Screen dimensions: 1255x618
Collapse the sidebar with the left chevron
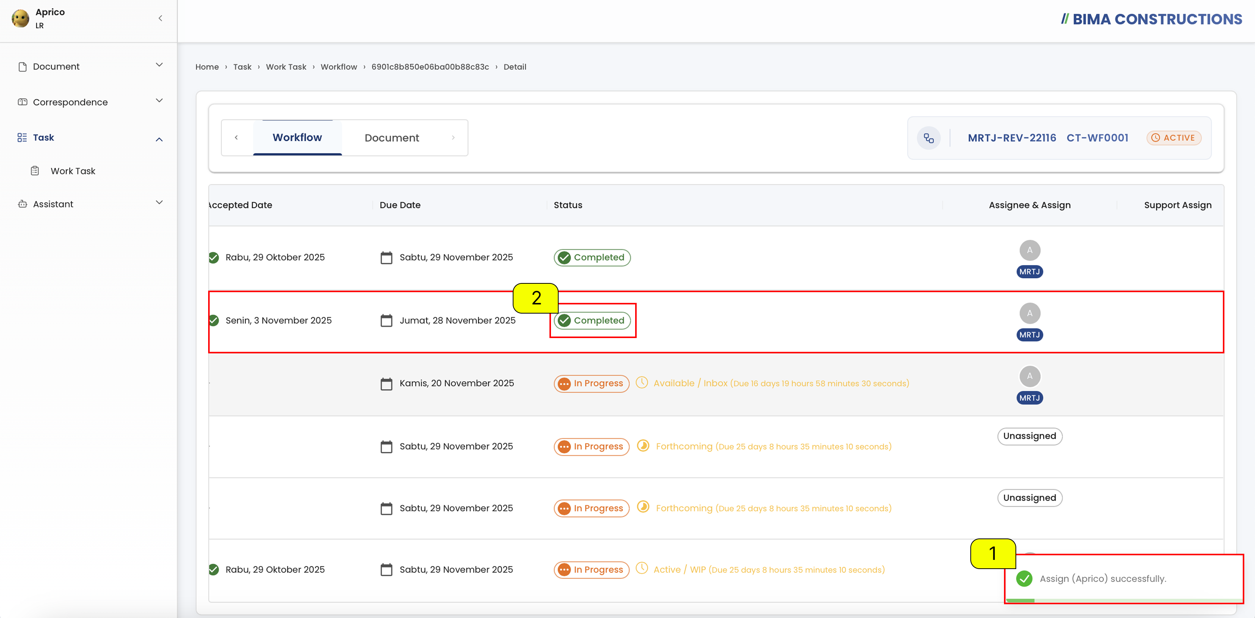(x=160, y=18)
